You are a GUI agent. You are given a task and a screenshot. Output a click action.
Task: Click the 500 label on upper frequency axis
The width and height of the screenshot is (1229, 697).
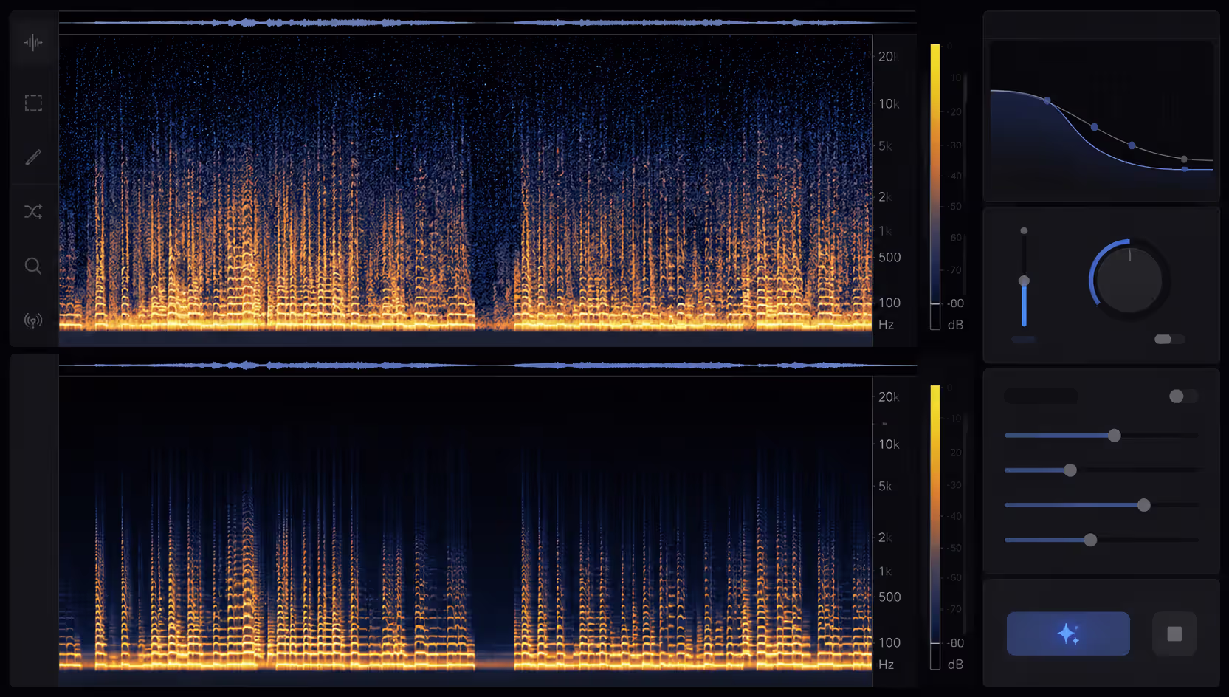889,258
